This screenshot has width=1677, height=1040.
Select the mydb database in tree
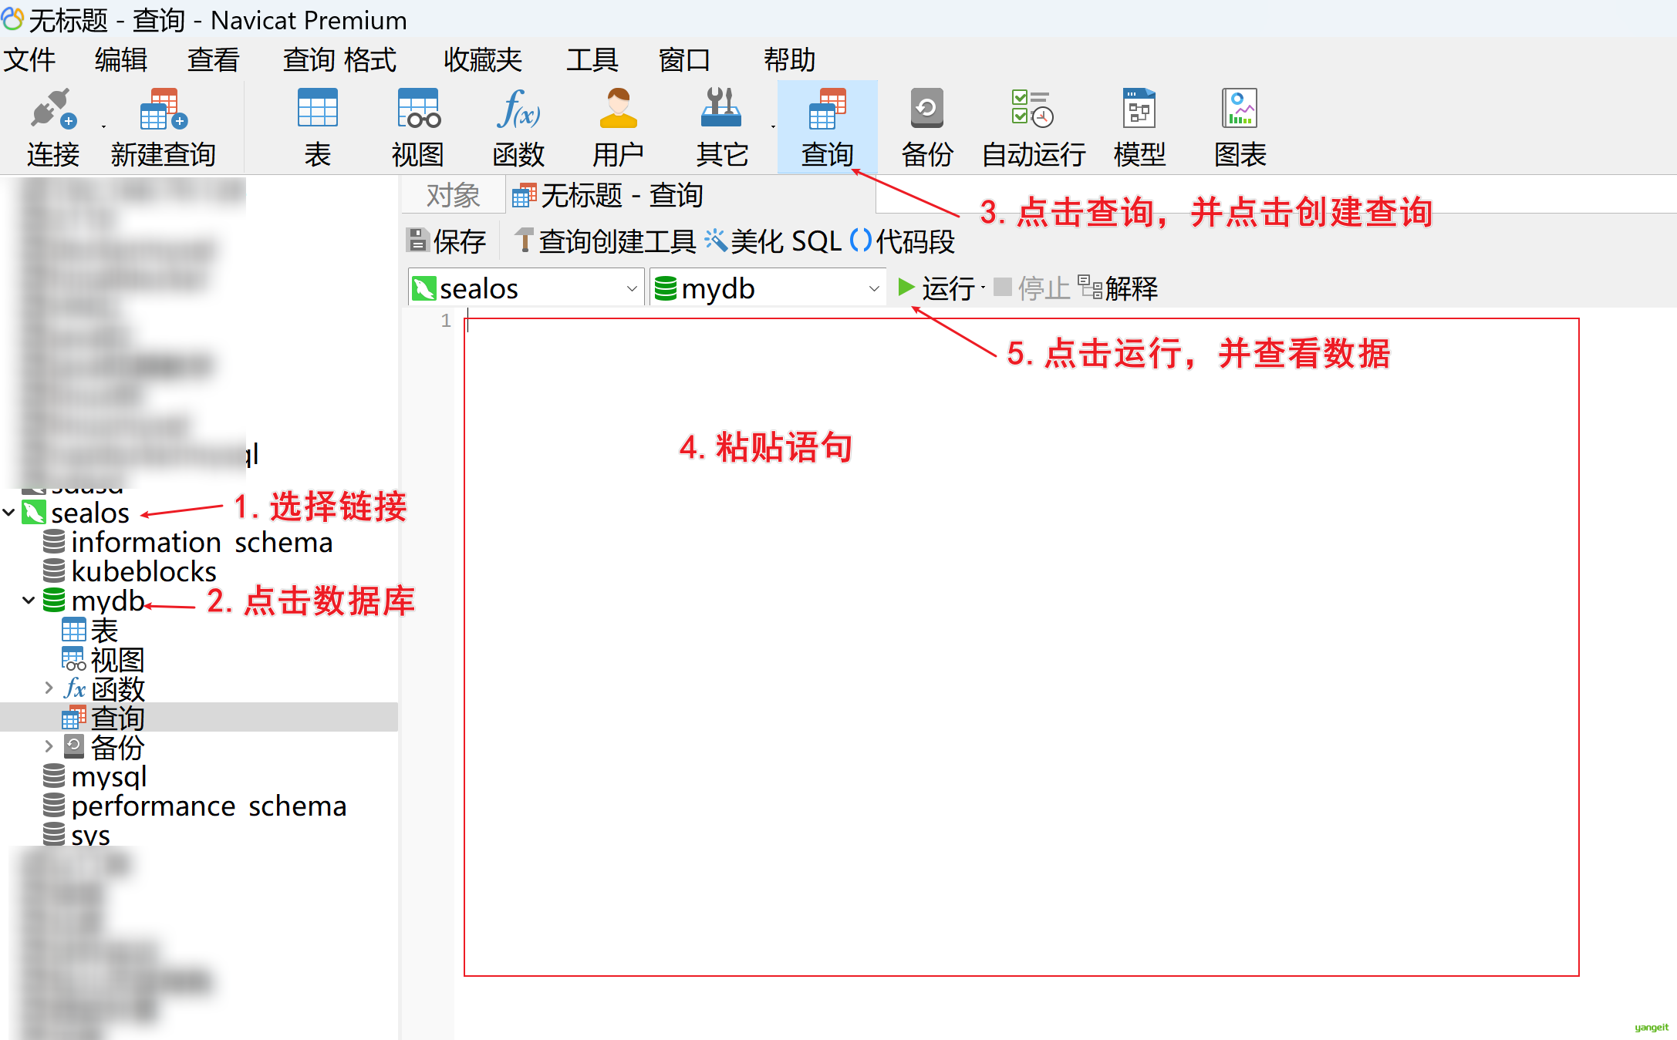[x=107, y=601]
